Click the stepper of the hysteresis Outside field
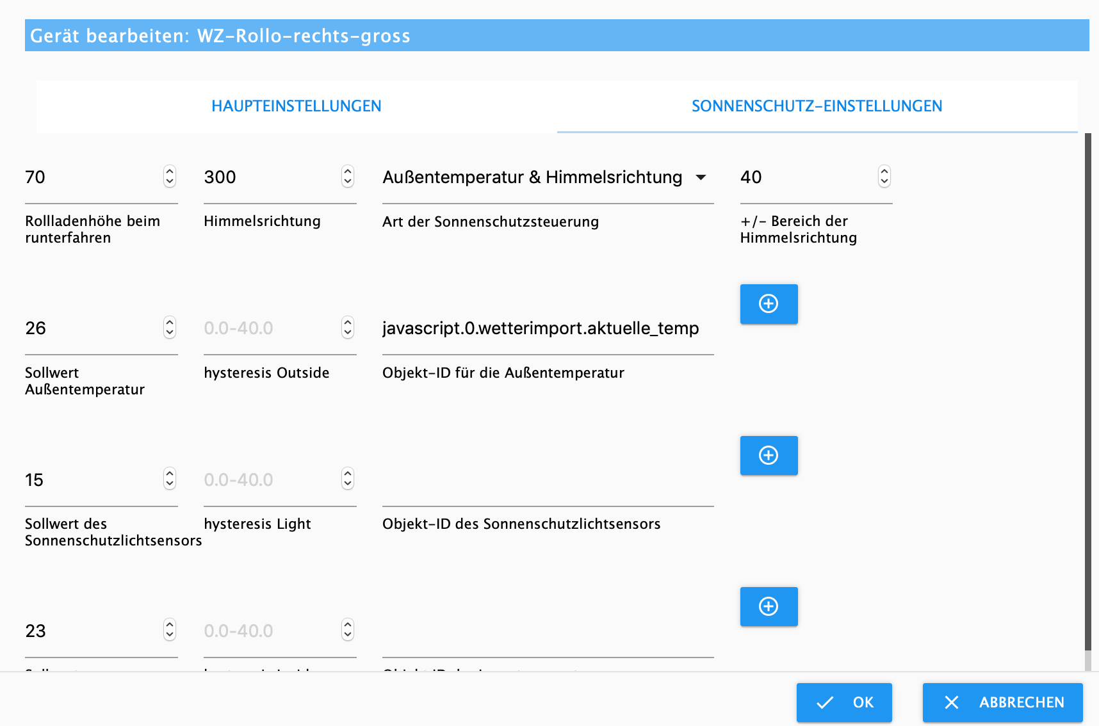Screen dimensions: 1099x726 pyautogui.click(x=348, y=328)
